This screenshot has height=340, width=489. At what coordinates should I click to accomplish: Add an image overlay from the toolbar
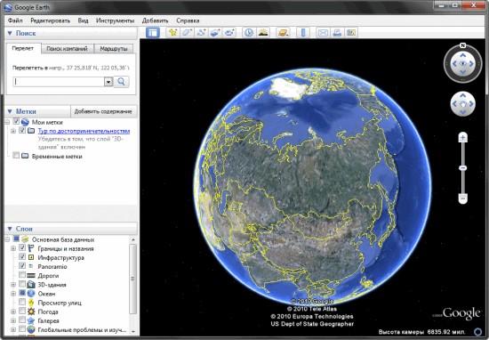215,32
